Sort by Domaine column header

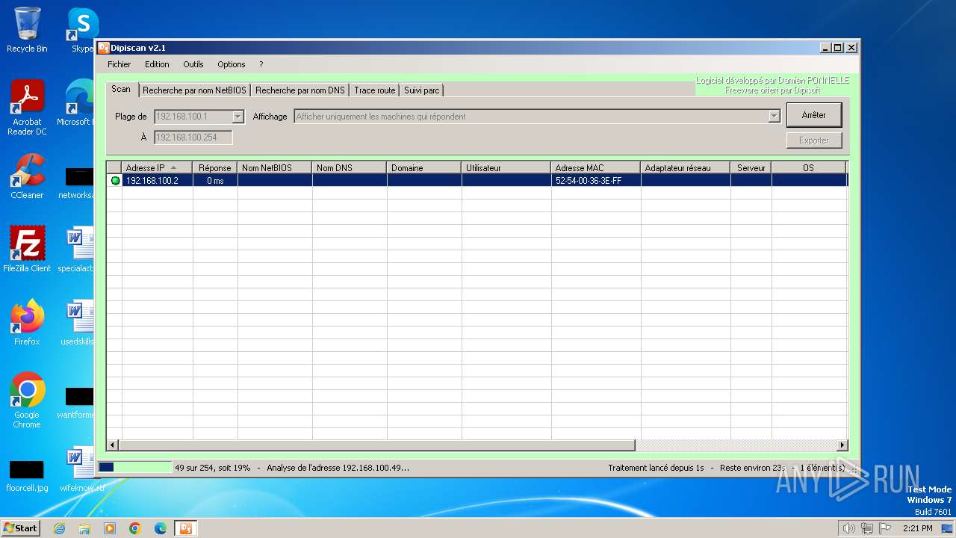(x=424, y=168)
